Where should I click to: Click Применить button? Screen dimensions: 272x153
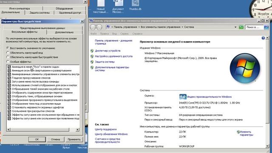click(74, 139)
